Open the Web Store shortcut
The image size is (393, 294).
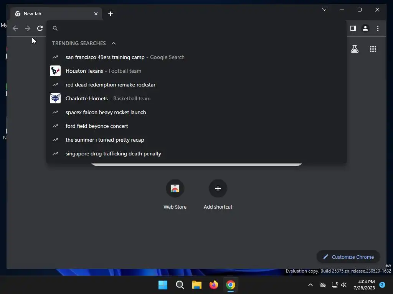[175, 194]
